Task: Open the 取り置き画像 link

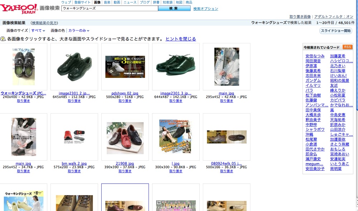Action: click(x=300, y=17)
